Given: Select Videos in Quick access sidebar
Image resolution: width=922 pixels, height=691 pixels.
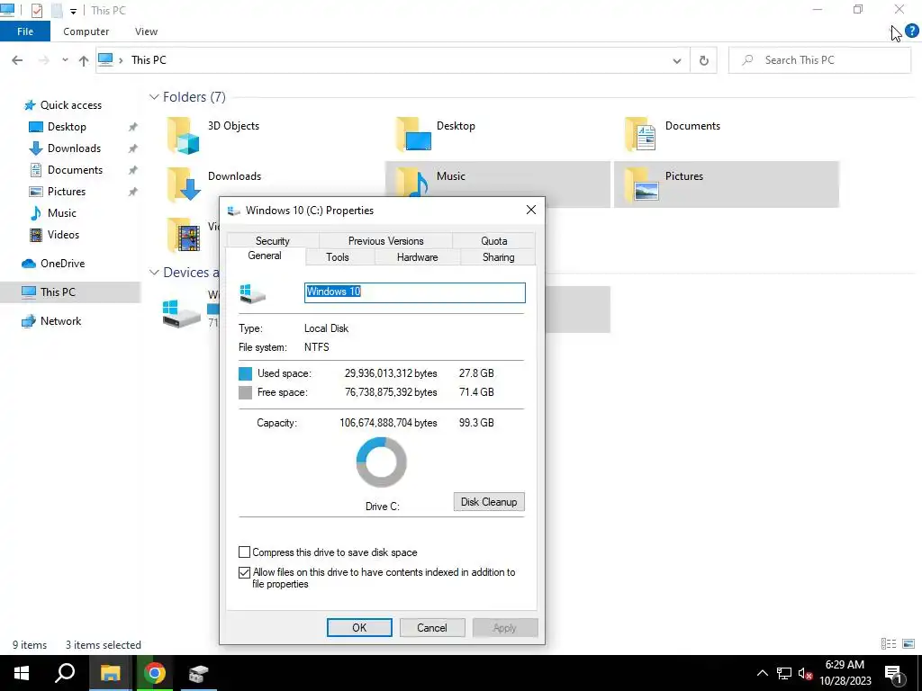Looking at the screenshot, I should coord(63,235).
